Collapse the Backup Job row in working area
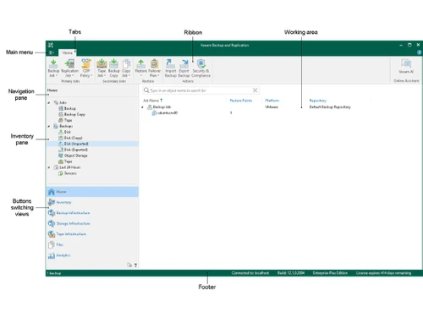 tap(142, 107)
